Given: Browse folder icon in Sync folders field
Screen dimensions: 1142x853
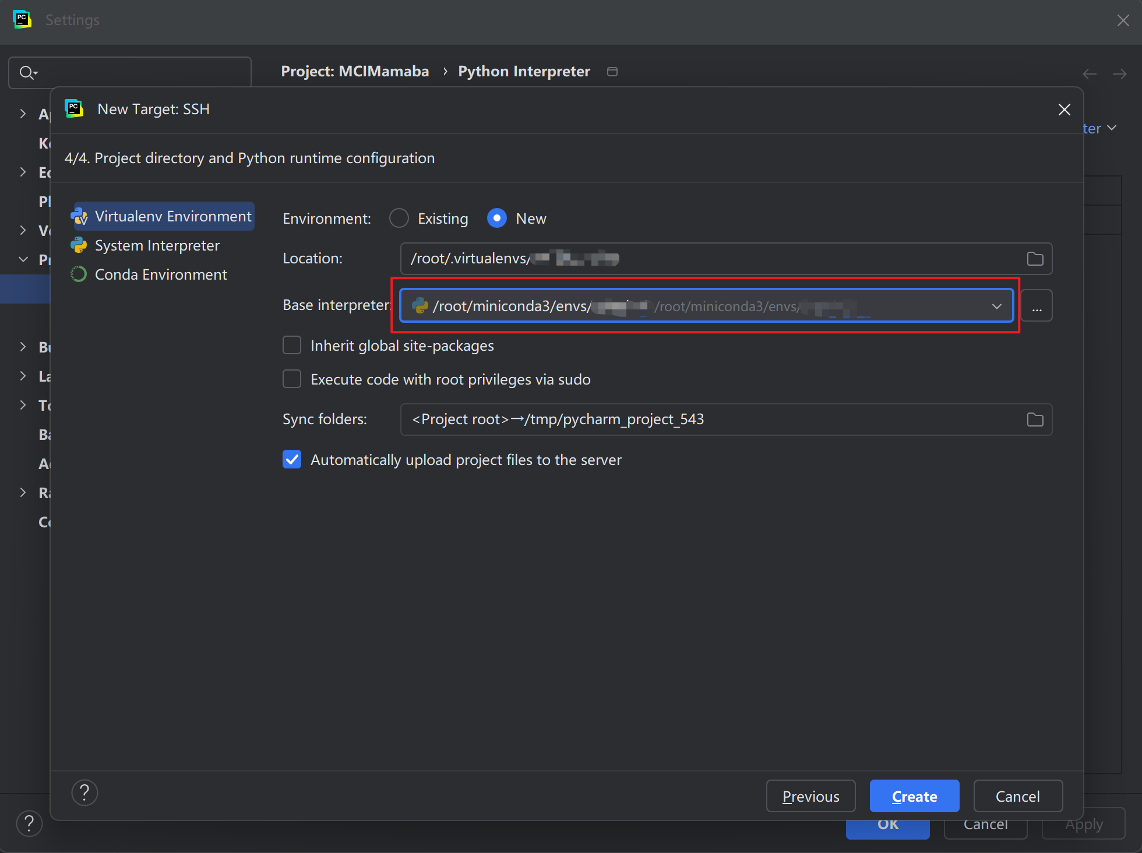Looking at the screenshot, I should (1035, 420).
